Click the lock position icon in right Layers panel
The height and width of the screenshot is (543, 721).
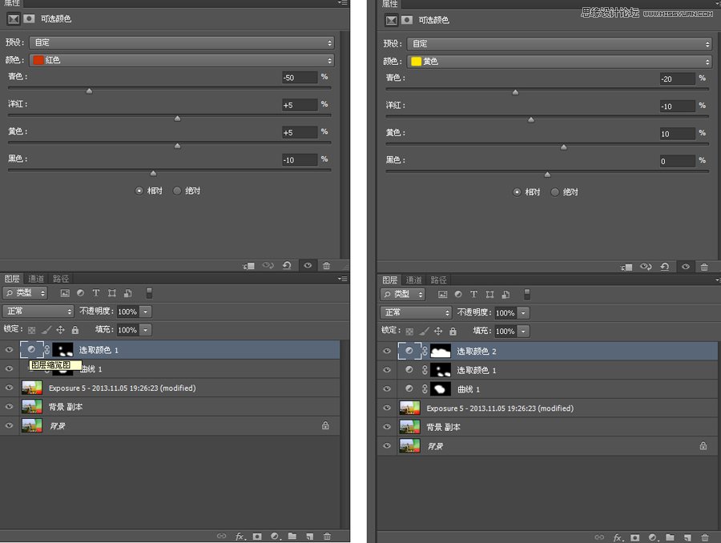[438, 331]
